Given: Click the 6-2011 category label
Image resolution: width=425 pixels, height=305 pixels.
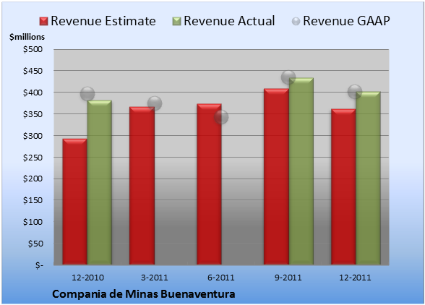Looking at the screenshot, I should point(221,278).
